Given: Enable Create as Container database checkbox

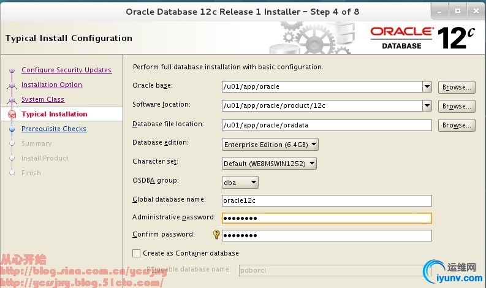Looking at the screenshot, I should 136,253.
